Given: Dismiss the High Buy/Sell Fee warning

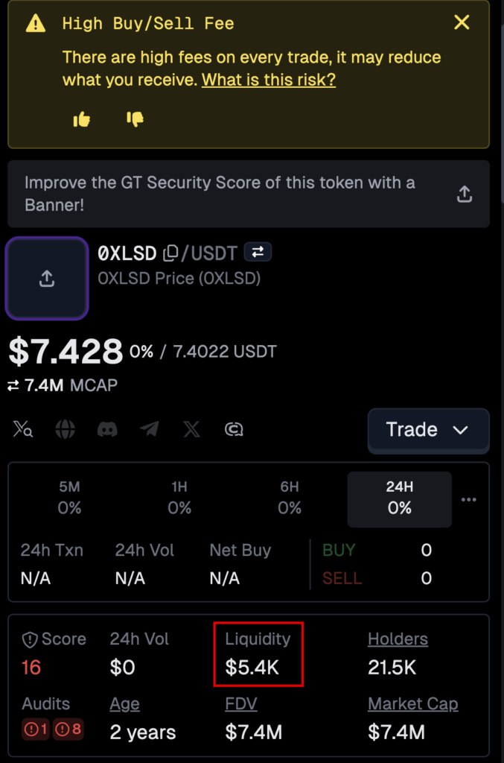Looking at the screenshot, I should point(462,22).
